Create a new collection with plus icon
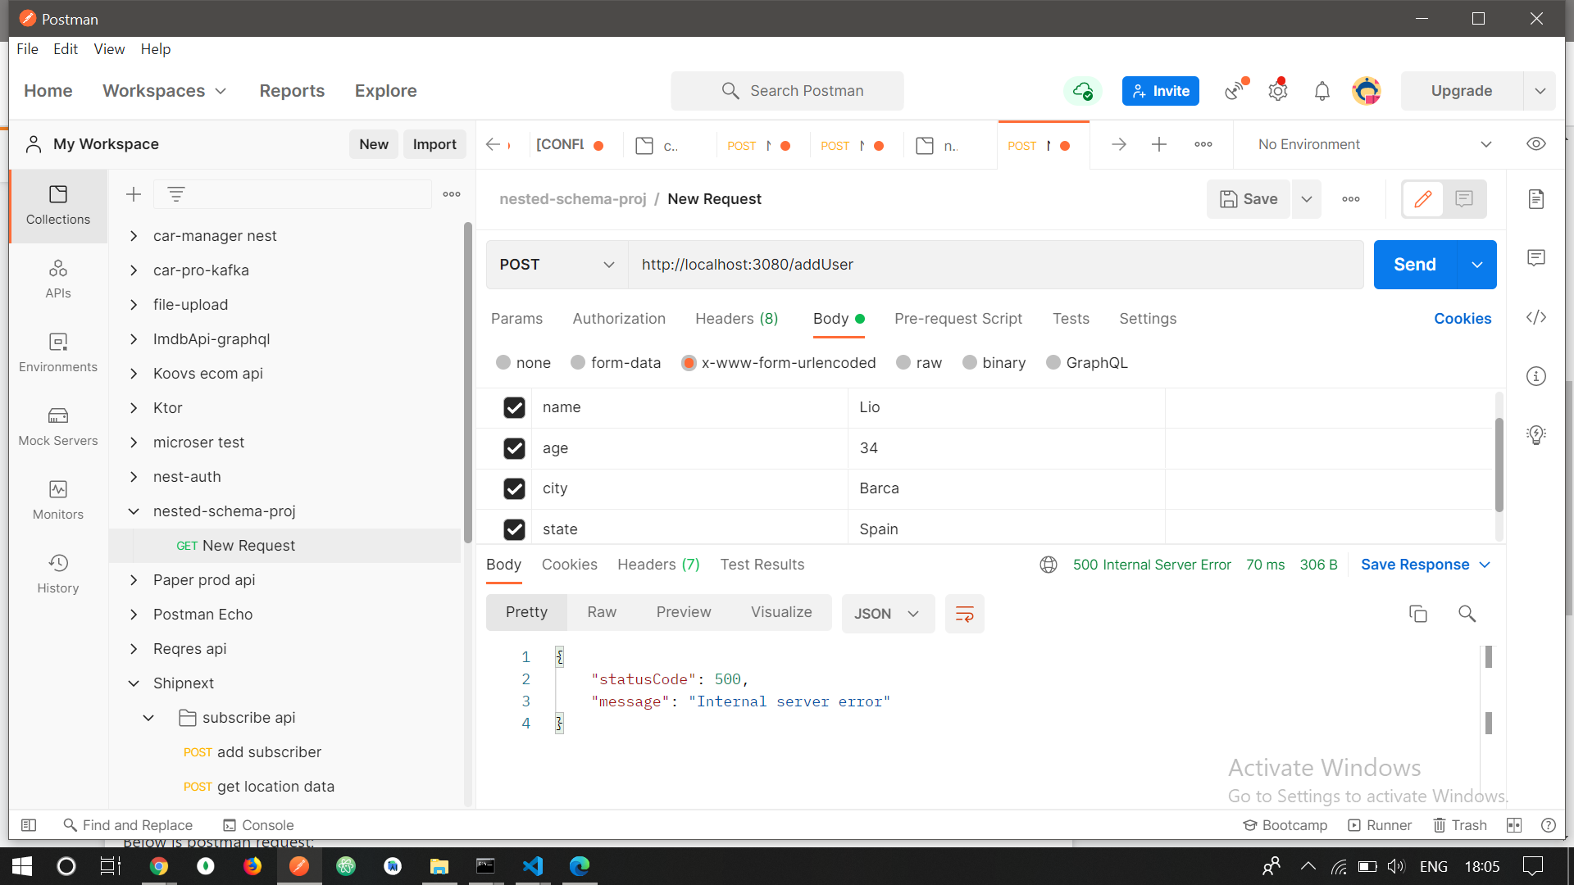 134,194
